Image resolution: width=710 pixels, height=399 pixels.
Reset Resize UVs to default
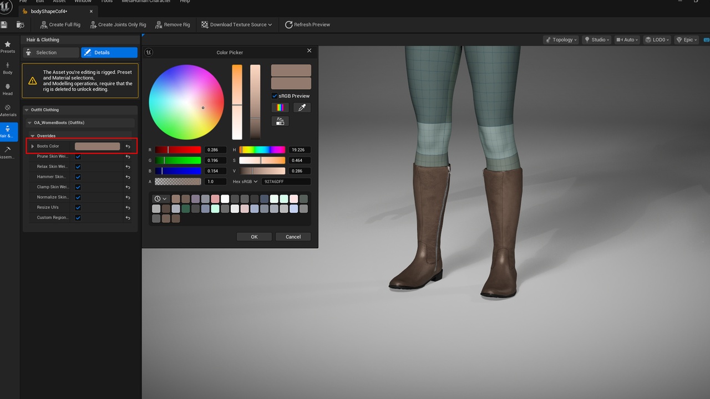pyautogui.click(x=128, y=207)
